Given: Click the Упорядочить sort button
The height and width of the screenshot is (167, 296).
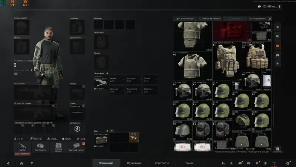Looking at the screenshot, I should pos(258,19).
